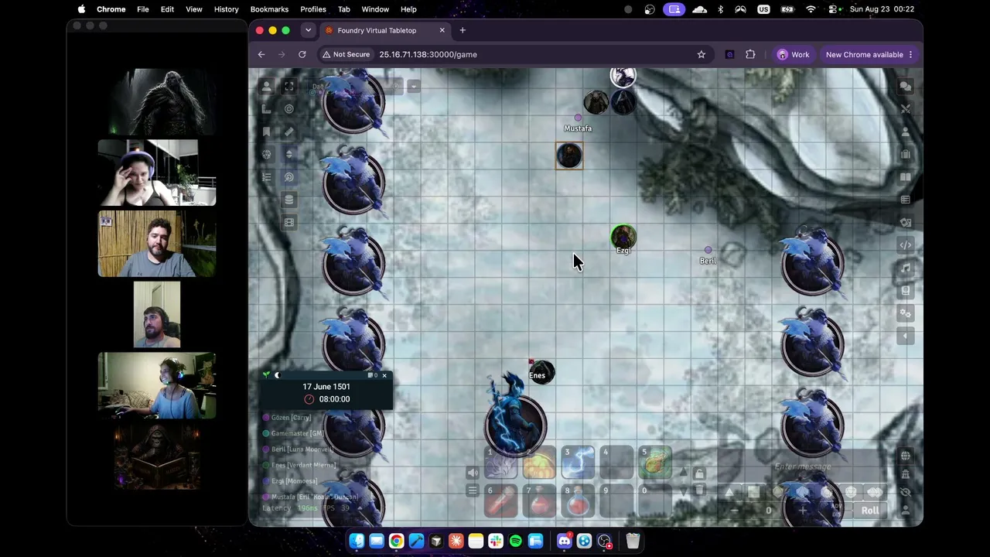Trigger macro slot 3 lightning

click(x=578, y=463)
